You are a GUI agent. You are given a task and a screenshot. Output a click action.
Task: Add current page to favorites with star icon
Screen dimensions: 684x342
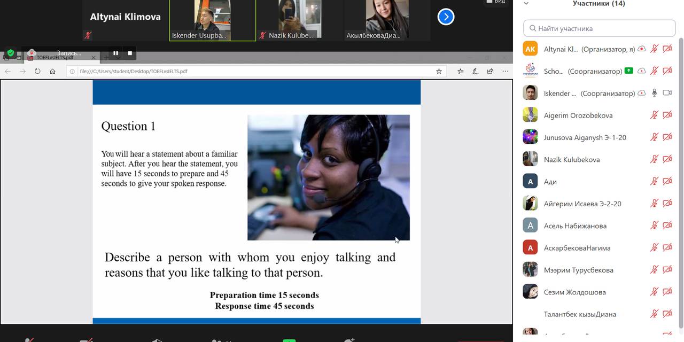438,71
